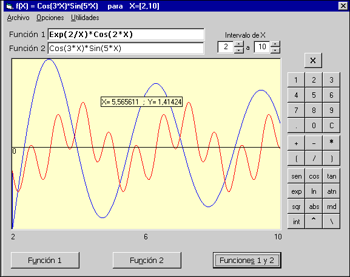Decrease the interval end value spinner

pyautogui.click(x=275, y=50)
